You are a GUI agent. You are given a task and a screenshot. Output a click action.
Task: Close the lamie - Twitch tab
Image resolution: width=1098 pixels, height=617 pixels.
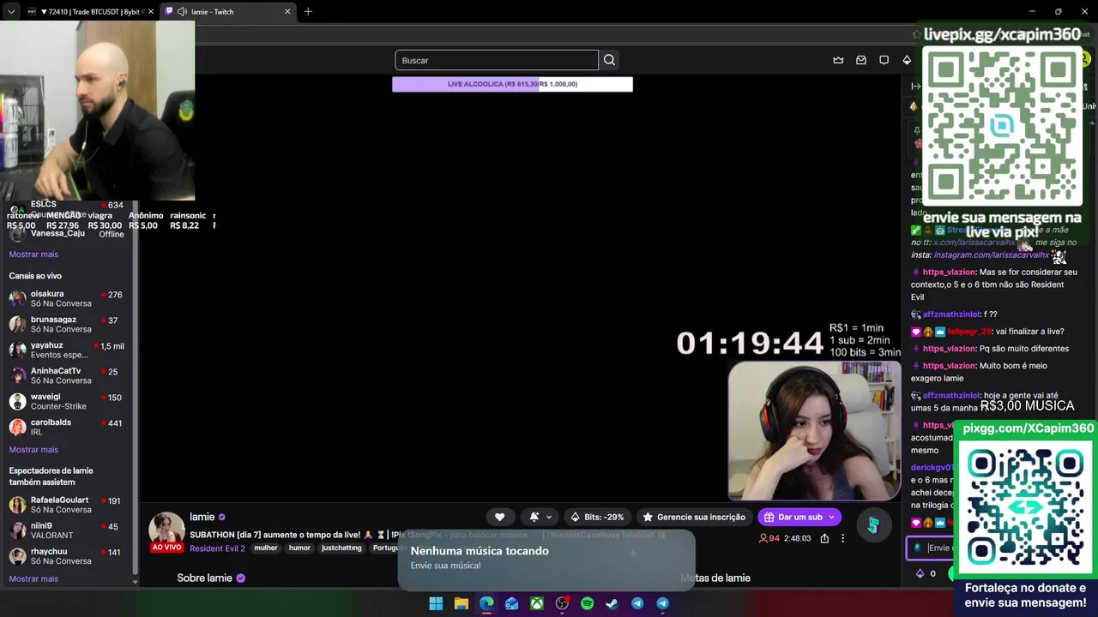287,12
